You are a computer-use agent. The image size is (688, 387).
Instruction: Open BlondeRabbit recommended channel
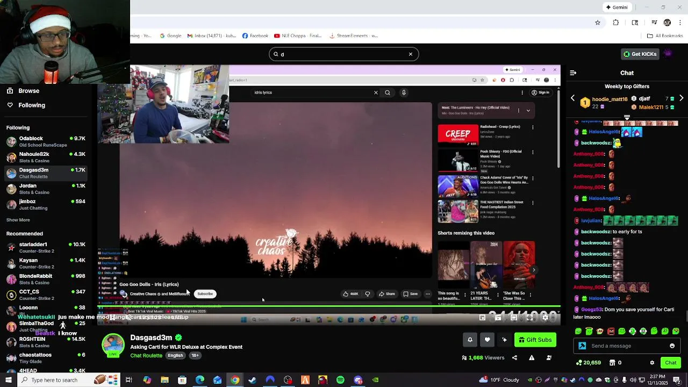[x=46, y=279]
